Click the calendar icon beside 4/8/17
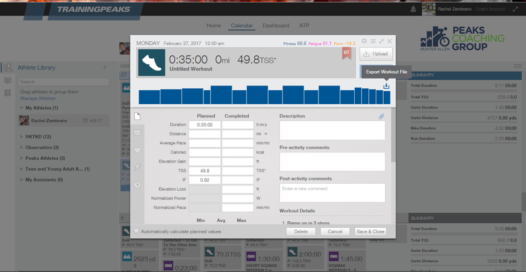Viewport: 526px width, 272px height. point(85,121)
